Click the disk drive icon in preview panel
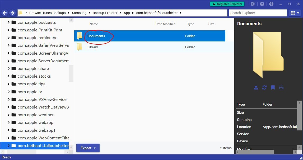 281,88
